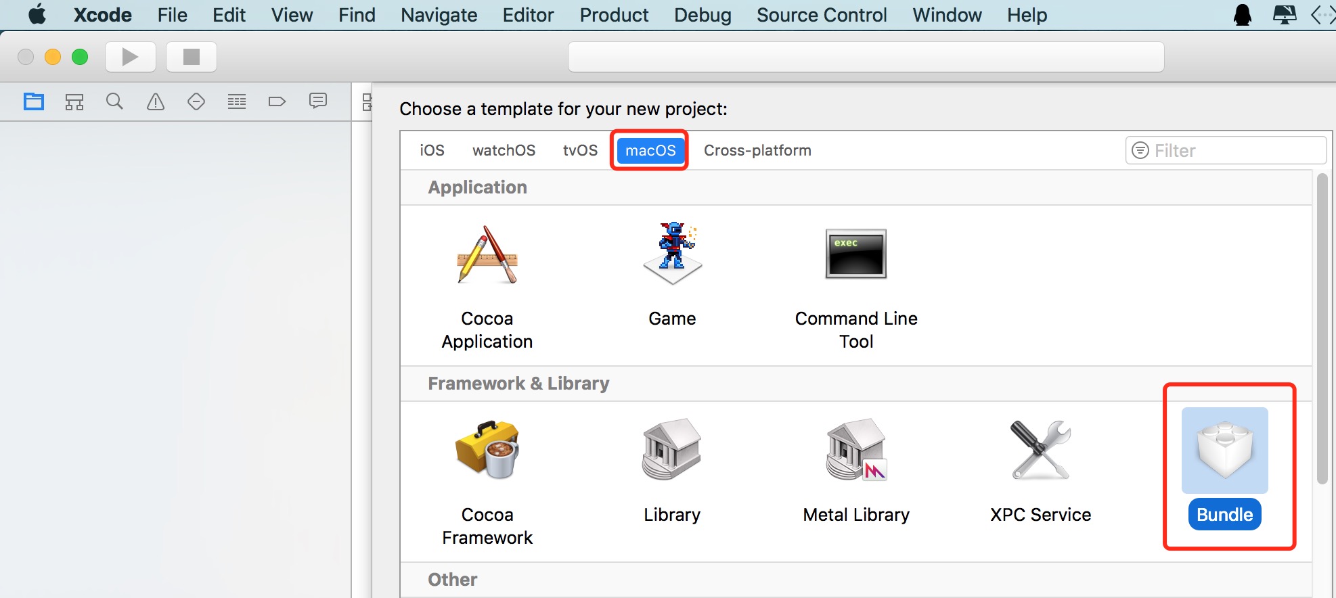Zoom the Xcode window with green button
Viewport: 1336px width, 598px height.
(x=80, y=57)
